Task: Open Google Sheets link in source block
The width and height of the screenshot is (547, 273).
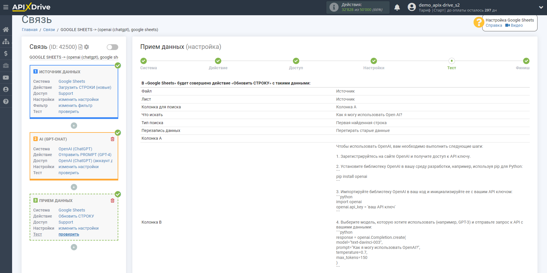Action: (x=72, y=81)
